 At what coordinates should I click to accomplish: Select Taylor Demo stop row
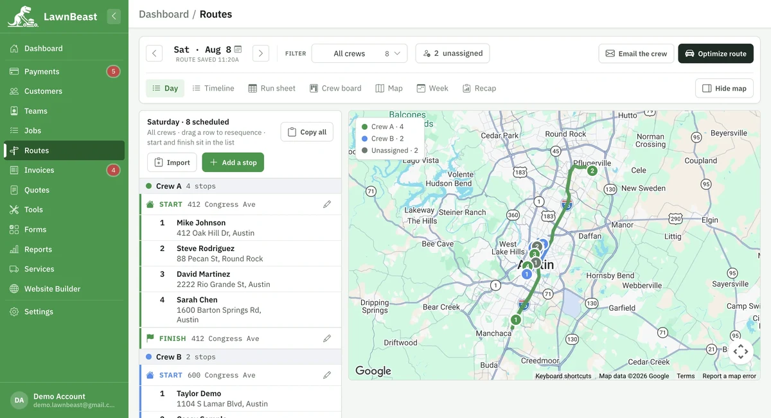[241, 399]
